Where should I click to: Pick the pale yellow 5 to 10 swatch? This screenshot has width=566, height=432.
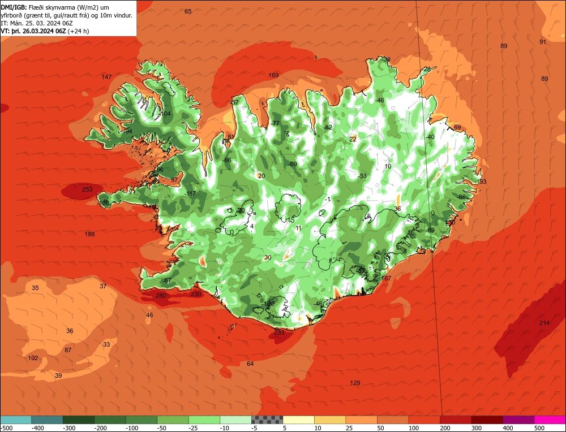click(x=298, y=420)
